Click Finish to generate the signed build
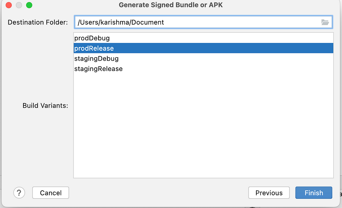342x208 pixels. point(314,193)
